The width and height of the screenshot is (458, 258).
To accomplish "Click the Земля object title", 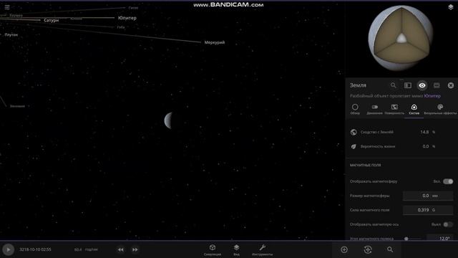I will (358, 85).
